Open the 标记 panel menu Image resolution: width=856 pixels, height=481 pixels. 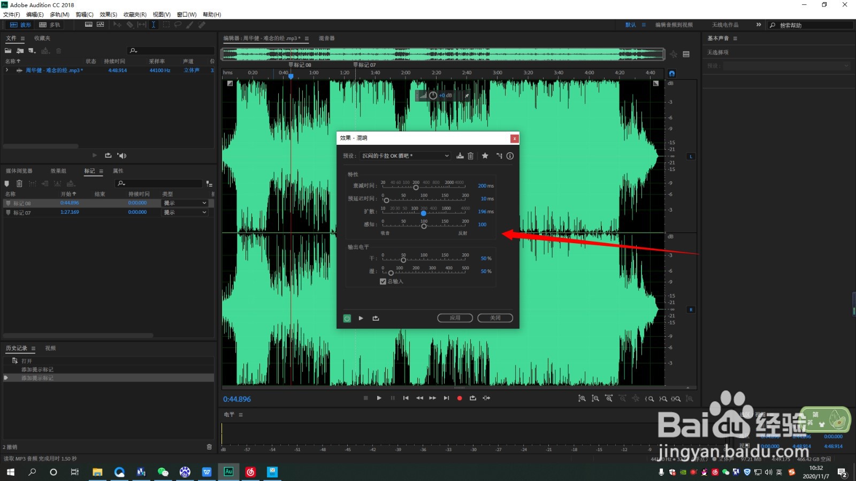101,171
